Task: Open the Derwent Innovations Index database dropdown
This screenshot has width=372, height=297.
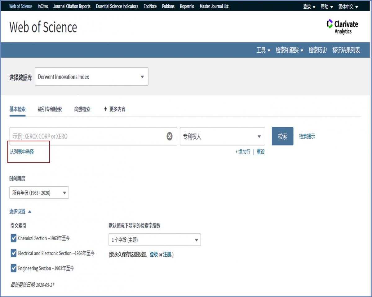Action: click(91, 77)
